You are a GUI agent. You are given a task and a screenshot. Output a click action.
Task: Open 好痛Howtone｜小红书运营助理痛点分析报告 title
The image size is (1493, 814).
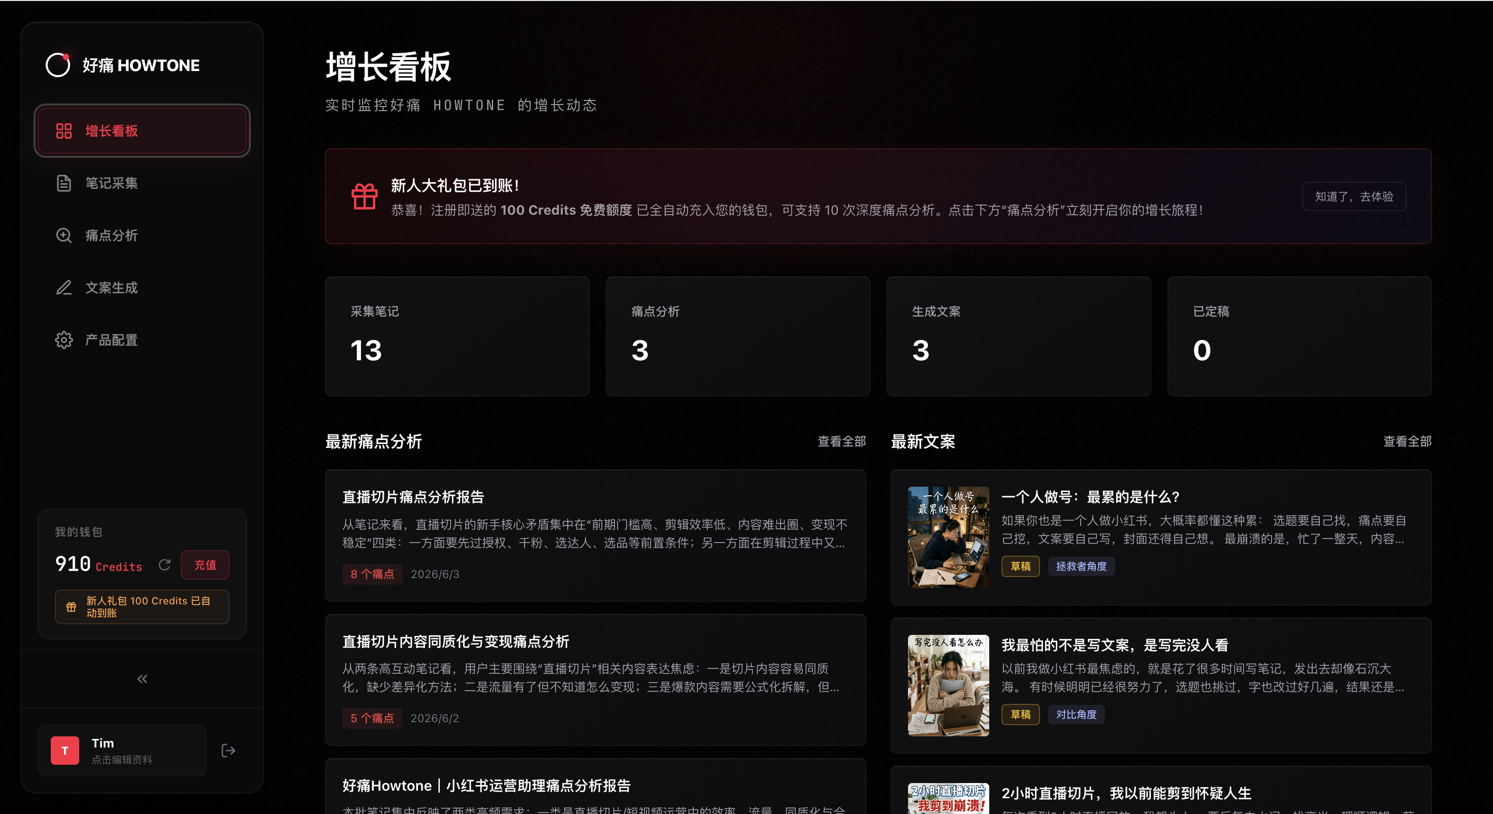coord(486,786)
